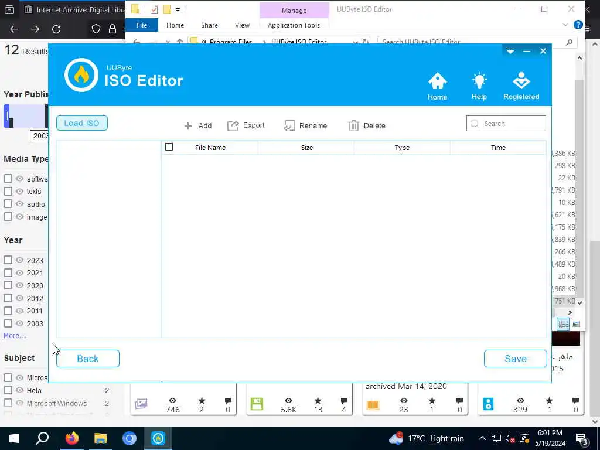
Task: Open taskbar search magnifier
Action: (x=42, y=438)
